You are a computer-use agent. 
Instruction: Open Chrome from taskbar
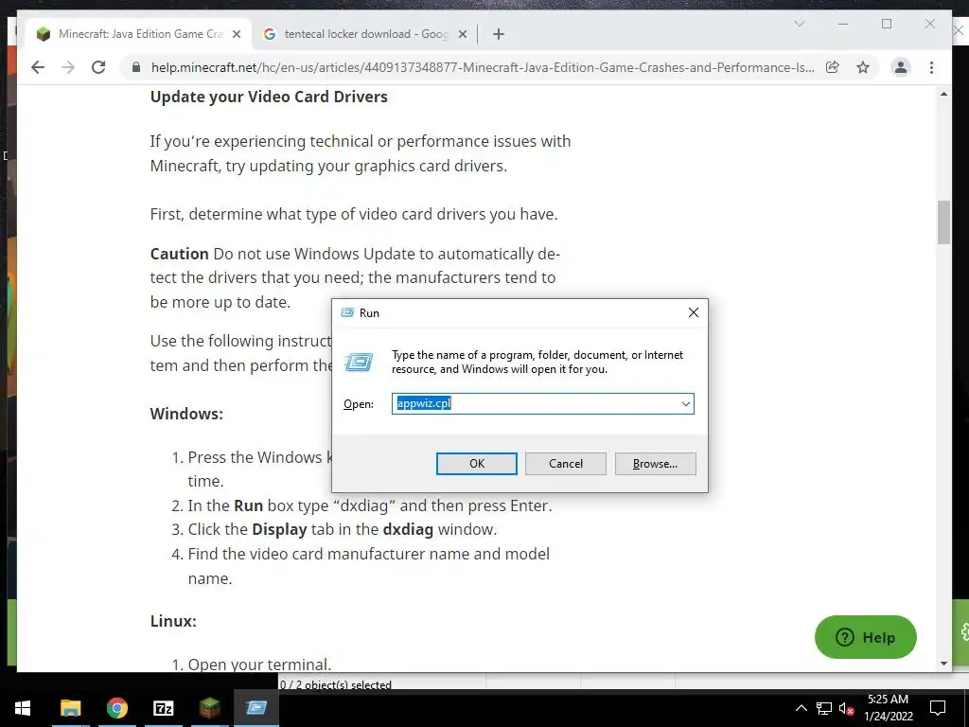(x=116, y=708)
